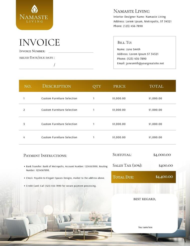Select row 3 Custom Furniture Selection description
This screenshot has height=246, width=190.
(59, 124)
